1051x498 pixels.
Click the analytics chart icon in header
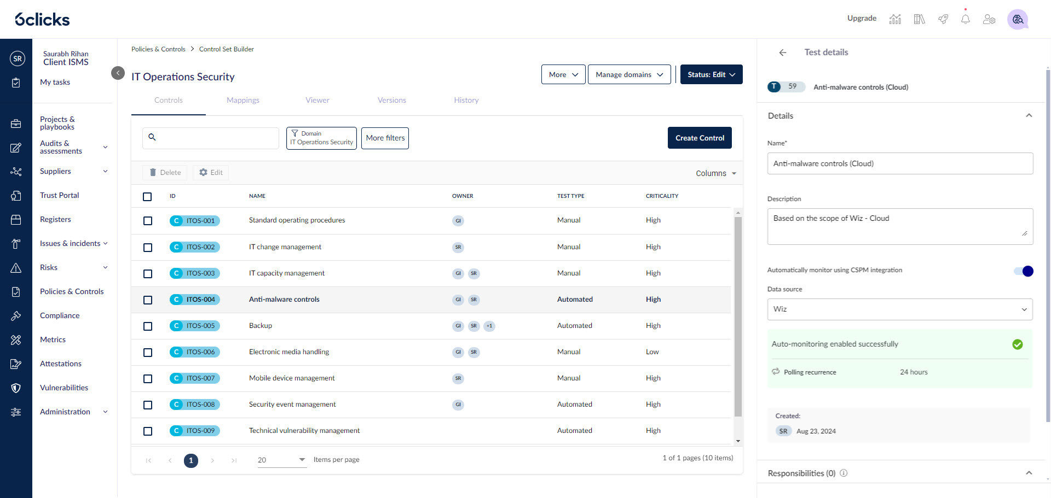(895, 19)
